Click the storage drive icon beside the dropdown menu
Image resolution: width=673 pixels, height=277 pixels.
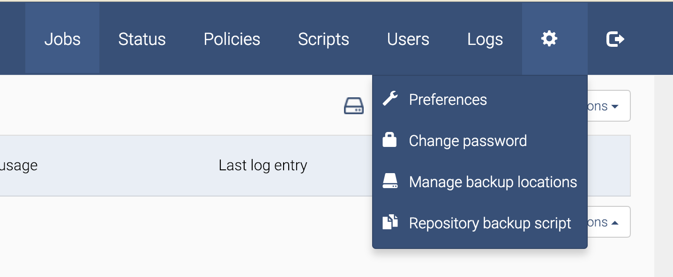[x=354, y=106]
